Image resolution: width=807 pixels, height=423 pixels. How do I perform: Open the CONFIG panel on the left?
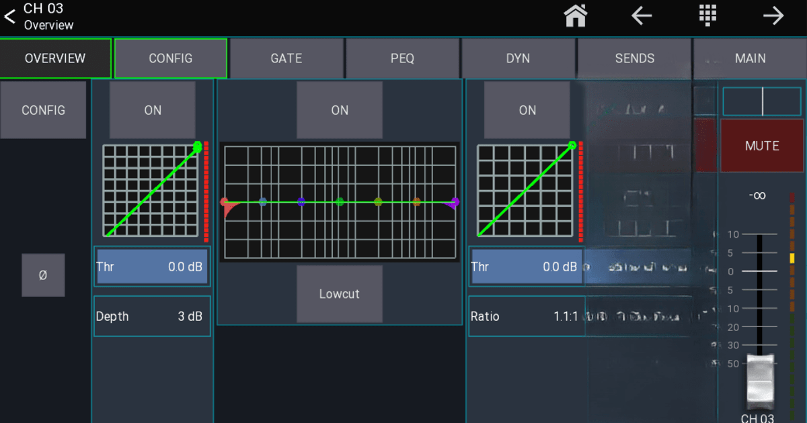43,109
